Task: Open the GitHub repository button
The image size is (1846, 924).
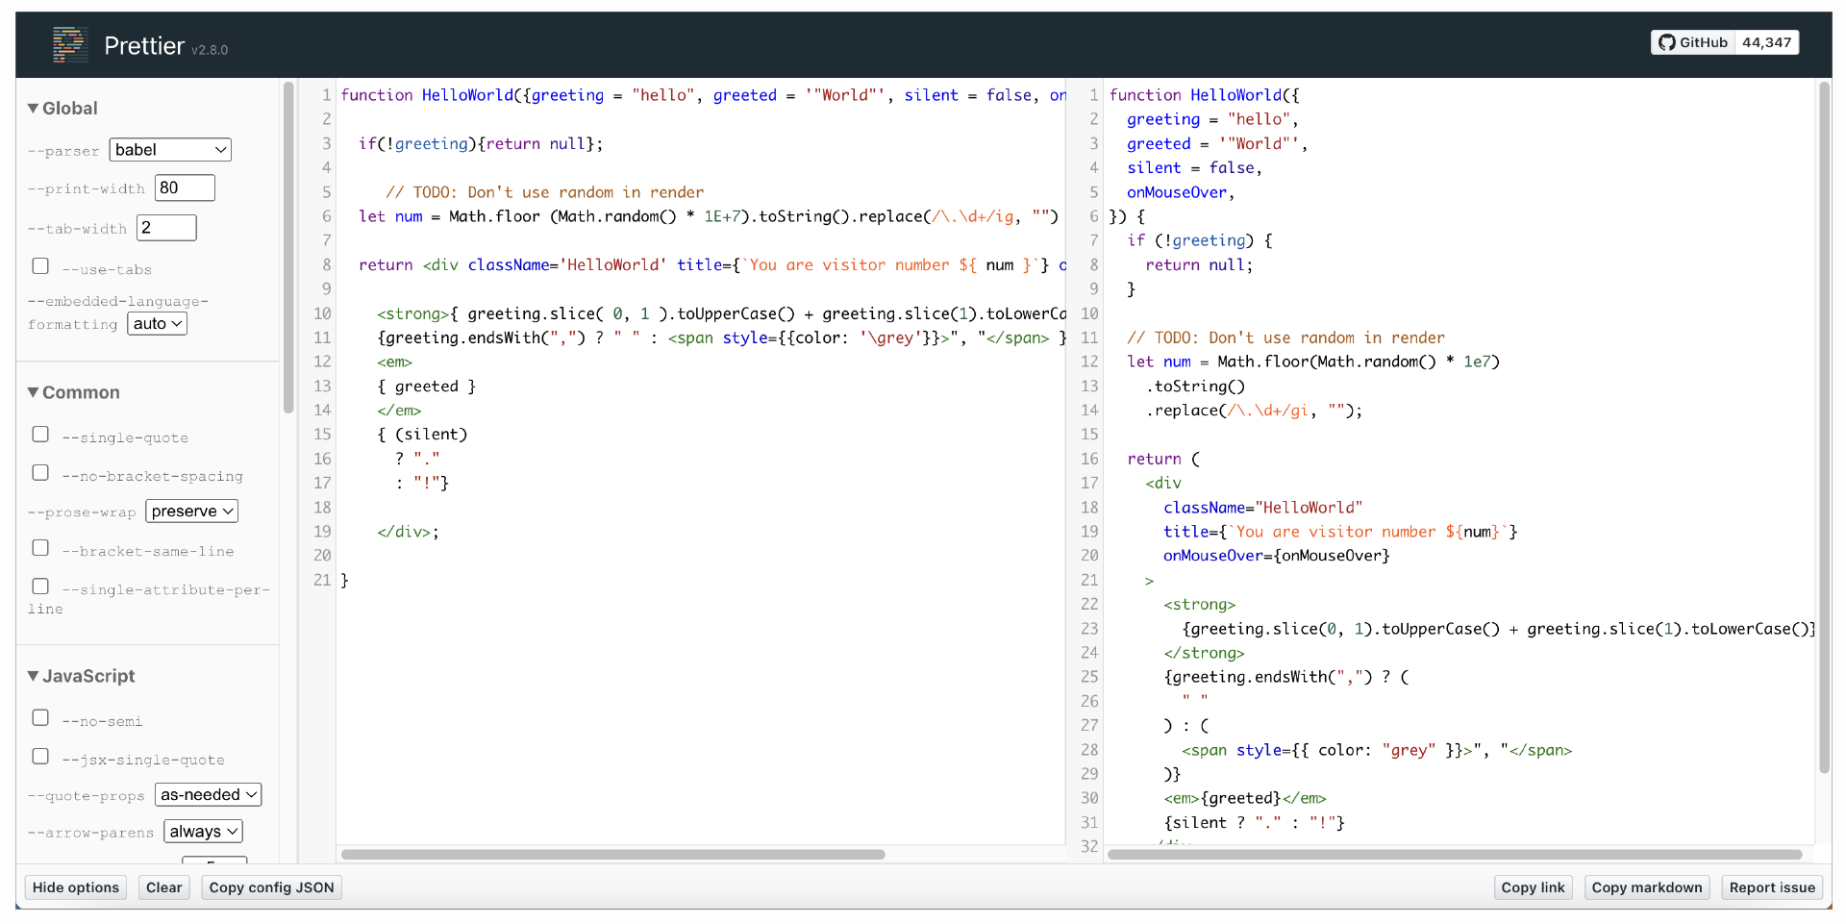Action: click(x=1692, y=42)
